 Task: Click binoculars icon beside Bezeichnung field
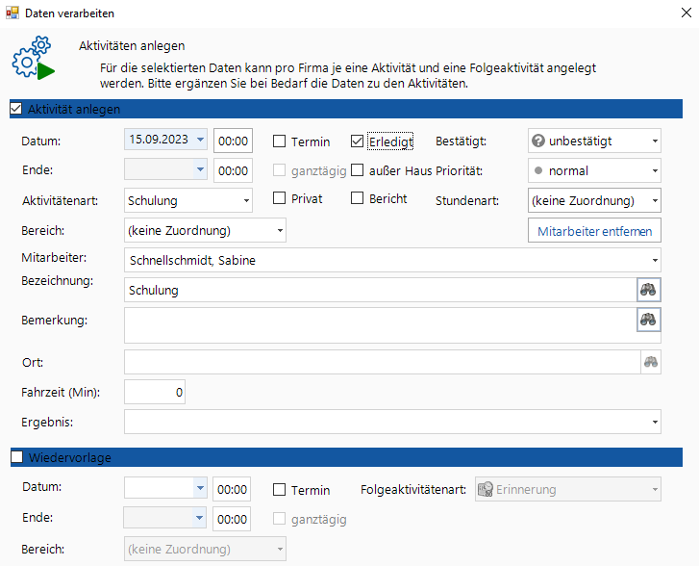point(649,290)
